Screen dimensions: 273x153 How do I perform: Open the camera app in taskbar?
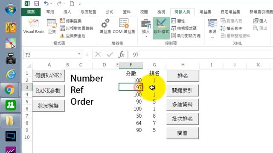pyautogui.click(x=11, y=59)
